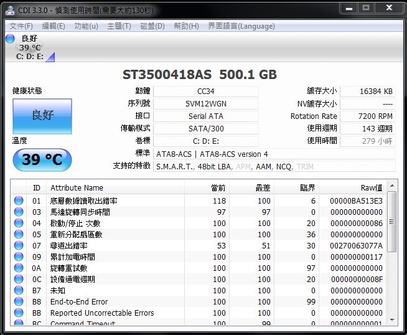
Task: Click the 39 °C temperature button
Action: pyautogui.click(x=42, y=159)
